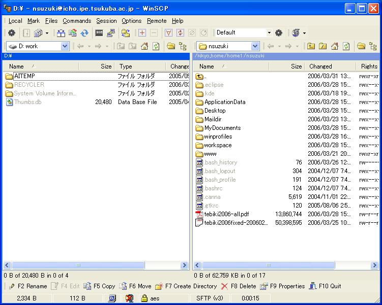The width and height of the screenshot is (382, 305).
Task: Click the lock encryption icon in status bar
Action: [x=144, y=298]
